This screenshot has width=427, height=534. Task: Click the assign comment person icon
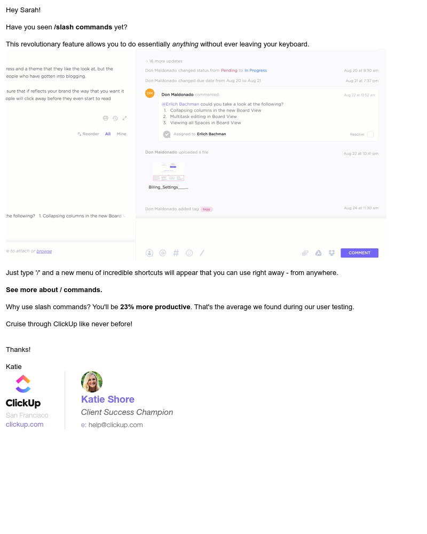pyautogui.click(x=149, y=253)
